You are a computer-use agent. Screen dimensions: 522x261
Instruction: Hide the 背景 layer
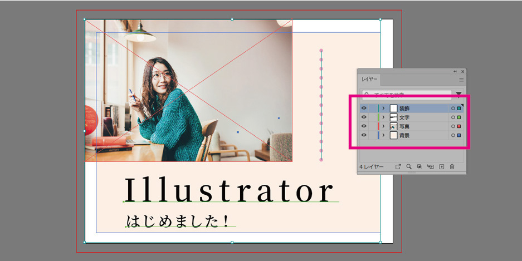tap(364, 135)
